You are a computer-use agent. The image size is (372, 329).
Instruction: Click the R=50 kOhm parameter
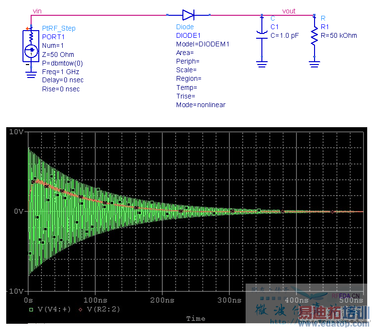pyautogui.click(x=338, y=35)
